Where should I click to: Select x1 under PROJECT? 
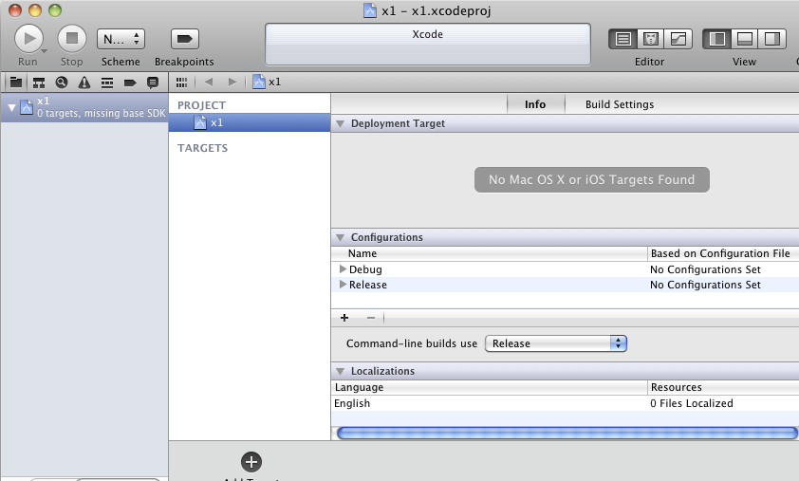pyautogui.click(x=250, y=122)
